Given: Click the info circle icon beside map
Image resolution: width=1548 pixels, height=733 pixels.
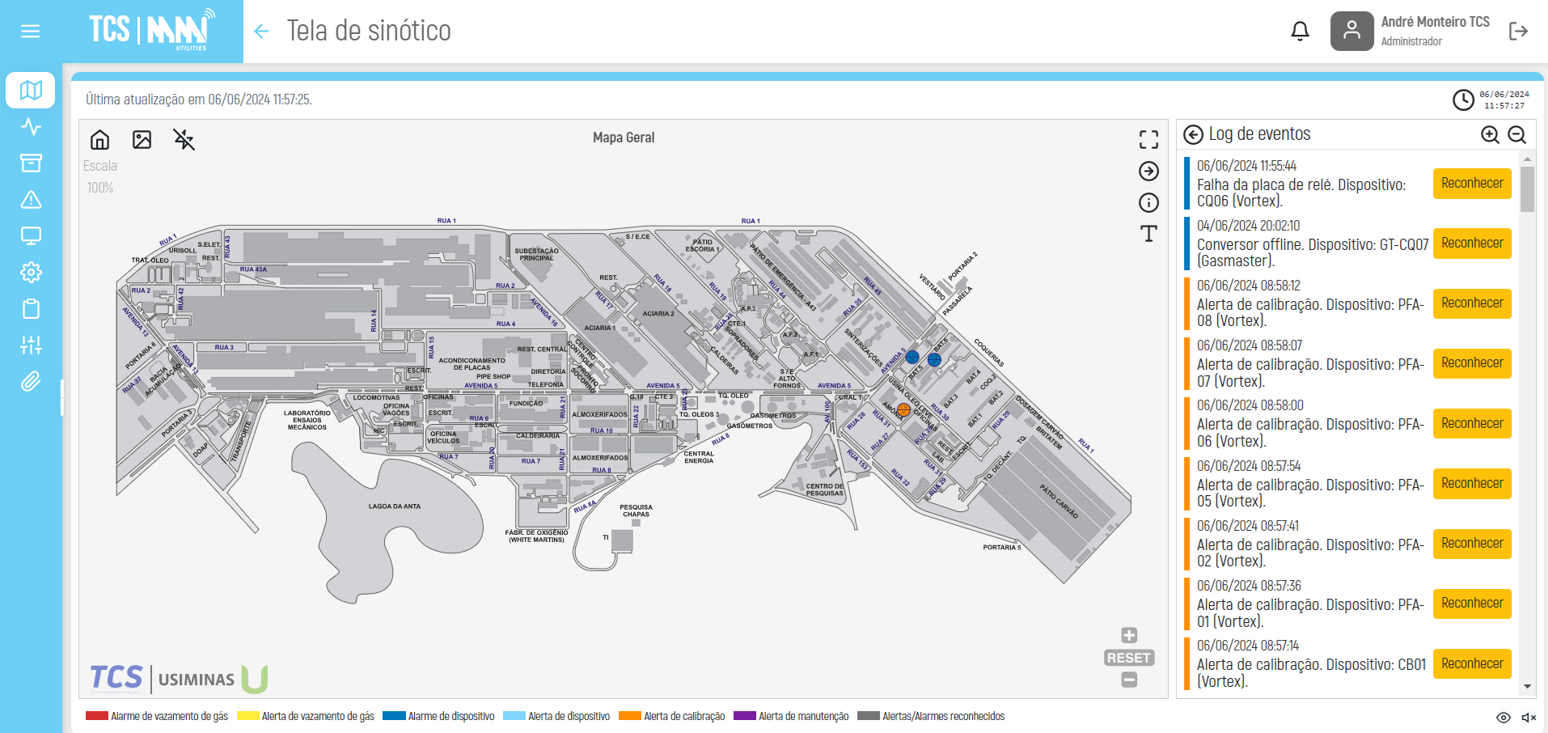Looking at the screenshot, I should pyautogui.click(x=1148, y=202).
